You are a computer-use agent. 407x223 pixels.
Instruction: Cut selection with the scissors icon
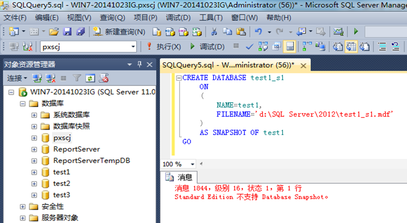click(x=214, y=31)
